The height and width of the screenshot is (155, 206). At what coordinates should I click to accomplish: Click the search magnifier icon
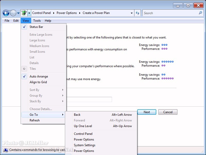click(201, 13)
